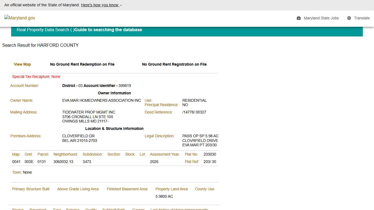
Task: Open deed reference /14778/ 00327
Action: pyautogui.click(x=194, y=112)
